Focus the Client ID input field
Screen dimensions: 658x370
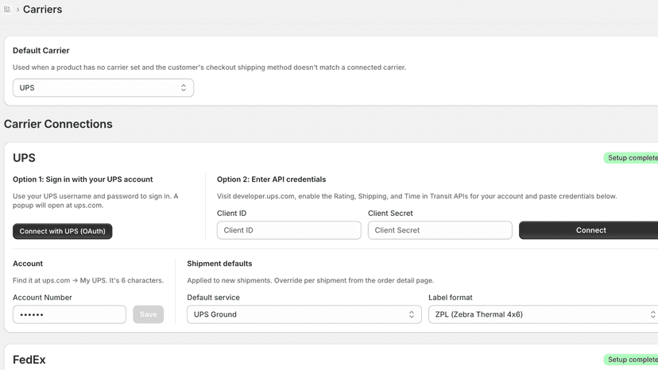click(x=288, y=230)
